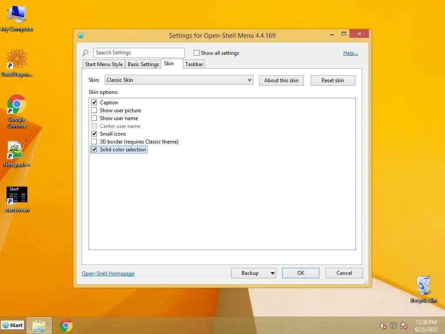Open startscreen desktop shortcut

pos(17,199)
